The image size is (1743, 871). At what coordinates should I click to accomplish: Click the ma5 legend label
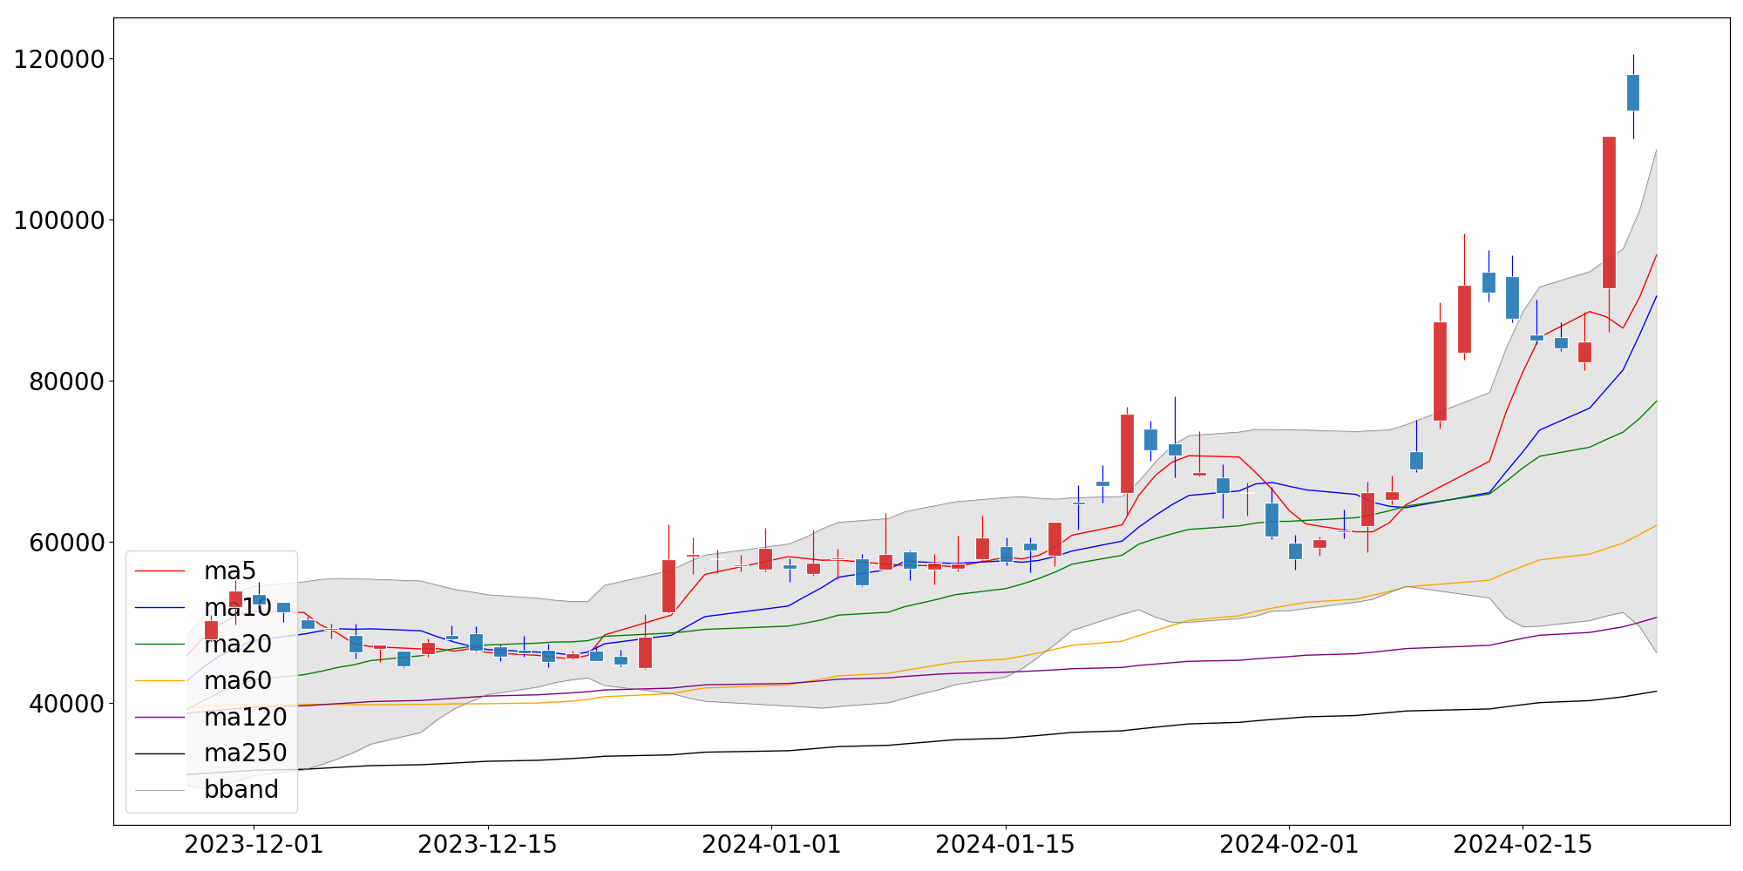pyautogui.click(x=230, y=571)
